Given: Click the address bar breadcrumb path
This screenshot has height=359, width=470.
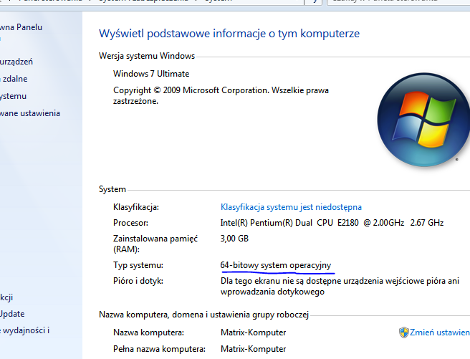Looking at the screenshot, I should pyautogui.click(x=143, y=2).
